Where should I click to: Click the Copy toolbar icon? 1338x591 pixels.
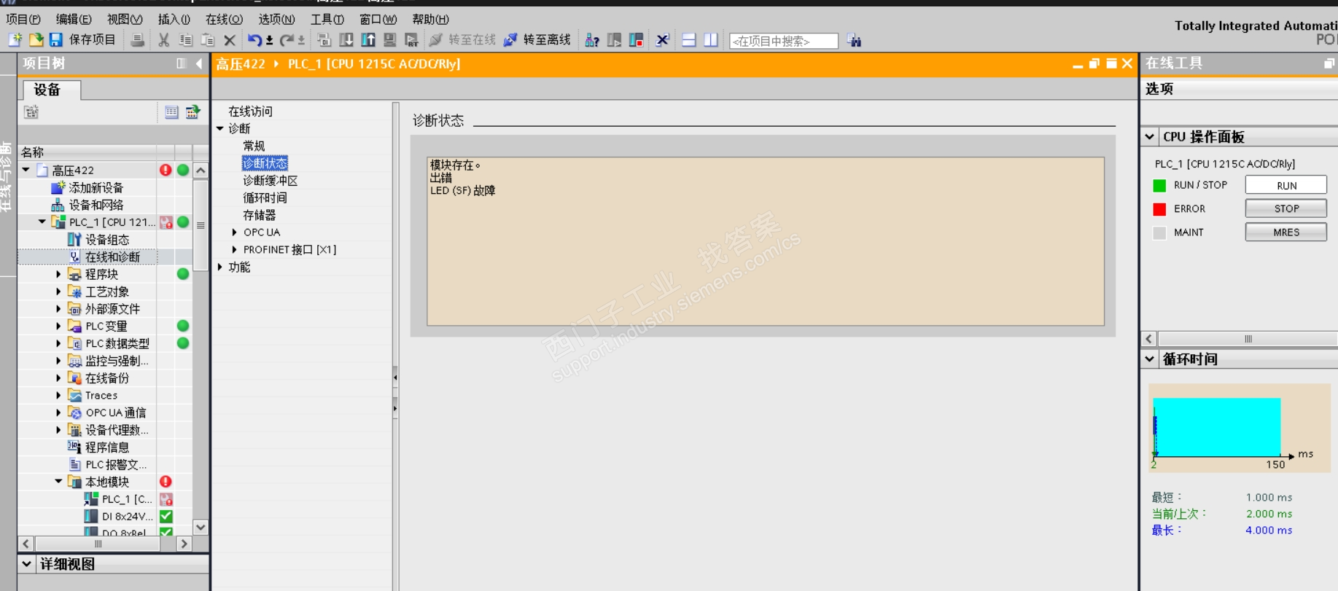pyautogui.click(x=186, y=40)
